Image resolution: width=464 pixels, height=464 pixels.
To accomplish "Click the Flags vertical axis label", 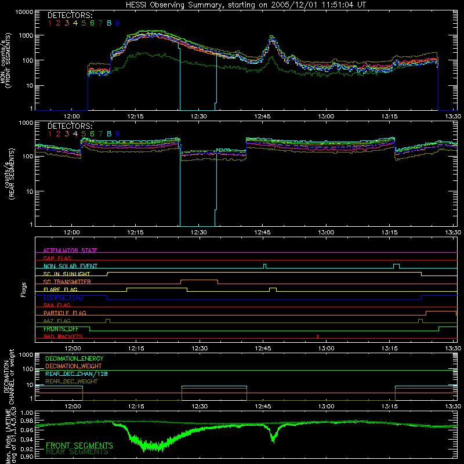I will (x=24, y=289).
